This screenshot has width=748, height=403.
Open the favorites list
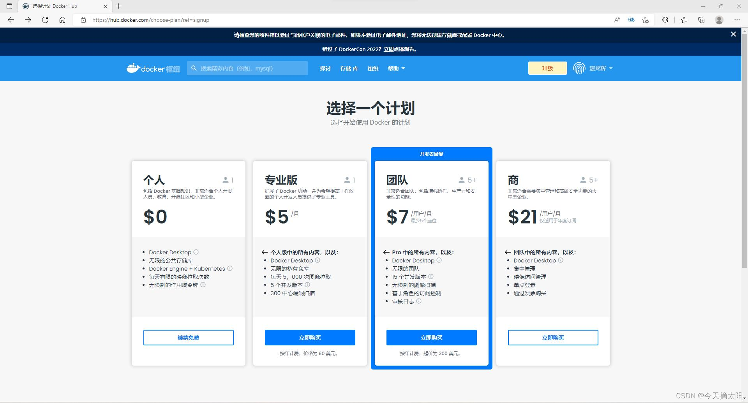point(684,20)
